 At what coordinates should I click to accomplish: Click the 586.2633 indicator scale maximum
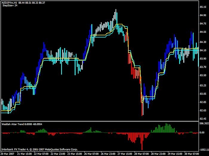pyautogui.click(x=204, y=123)
